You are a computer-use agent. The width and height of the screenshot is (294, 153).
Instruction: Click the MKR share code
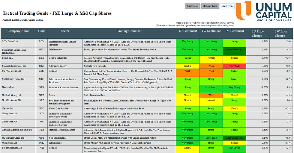click(x=42, y=66)
